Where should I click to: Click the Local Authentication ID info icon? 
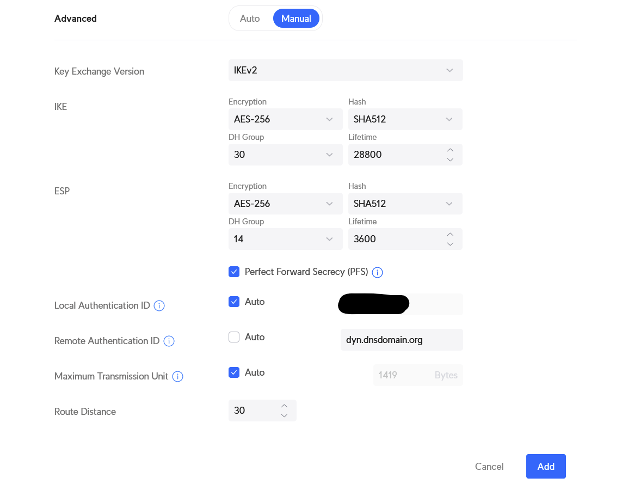point(159,306)
